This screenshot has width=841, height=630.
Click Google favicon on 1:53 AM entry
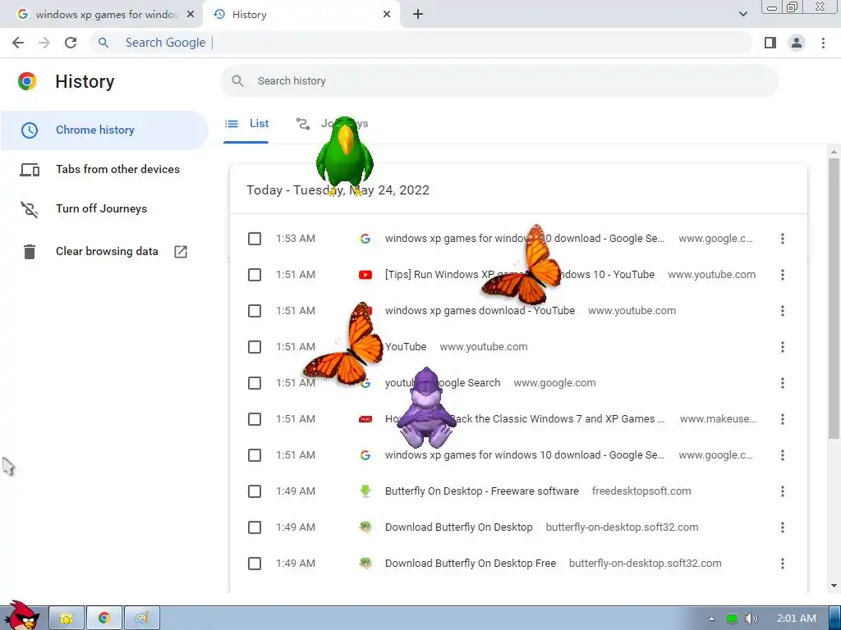tap(365, 239)
